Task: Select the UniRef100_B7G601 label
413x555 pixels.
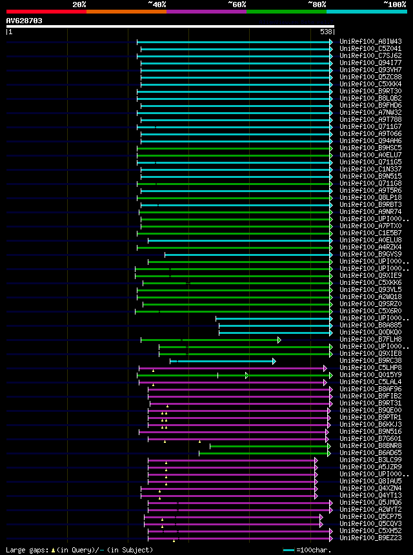Action: pos(370,439)
